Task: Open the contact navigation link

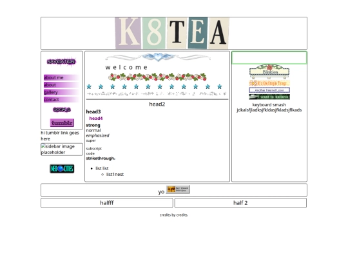Action: pyautogui.click(x=61, y=99)
